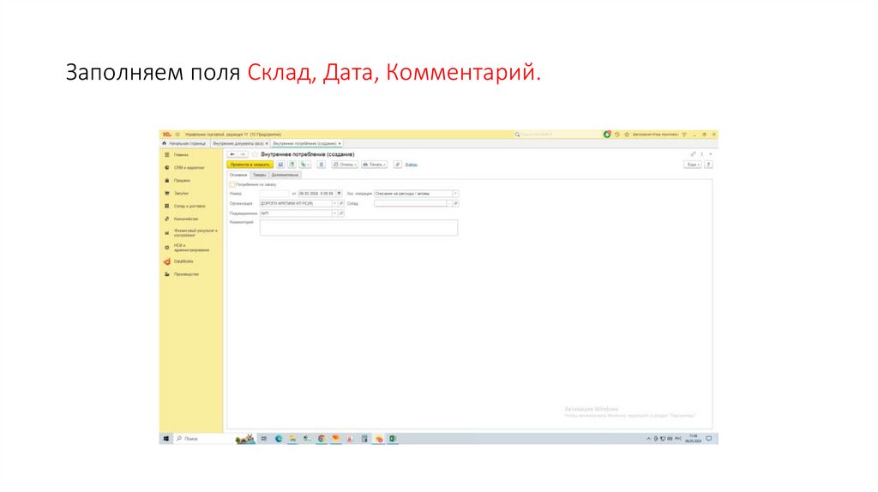Add form to favorites with star icon
The width and height of the screenshot is (878, 492).
(255, 154)
